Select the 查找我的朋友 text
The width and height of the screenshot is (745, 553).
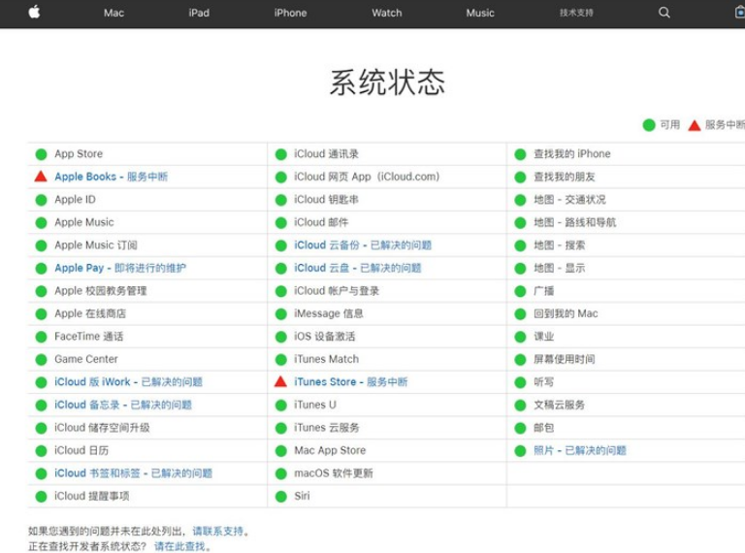click(x=565, y=177)
